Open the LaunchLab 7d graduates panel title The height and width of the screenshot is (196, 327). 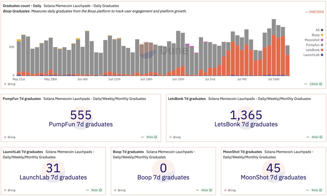[x=23, y=152]
